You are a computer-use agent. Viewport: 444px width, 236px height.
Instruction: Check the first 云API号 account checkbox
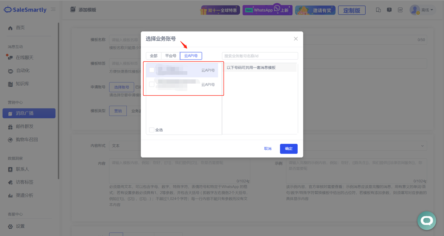coord(152,70)
